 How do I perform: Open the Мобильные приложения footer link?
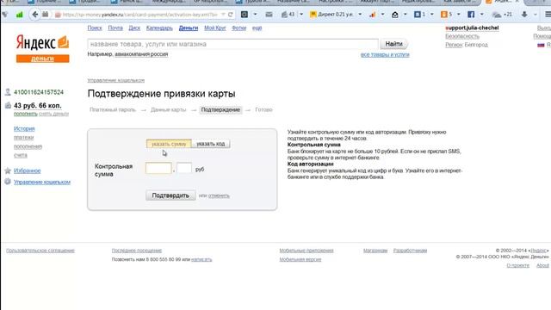[306, 251]
